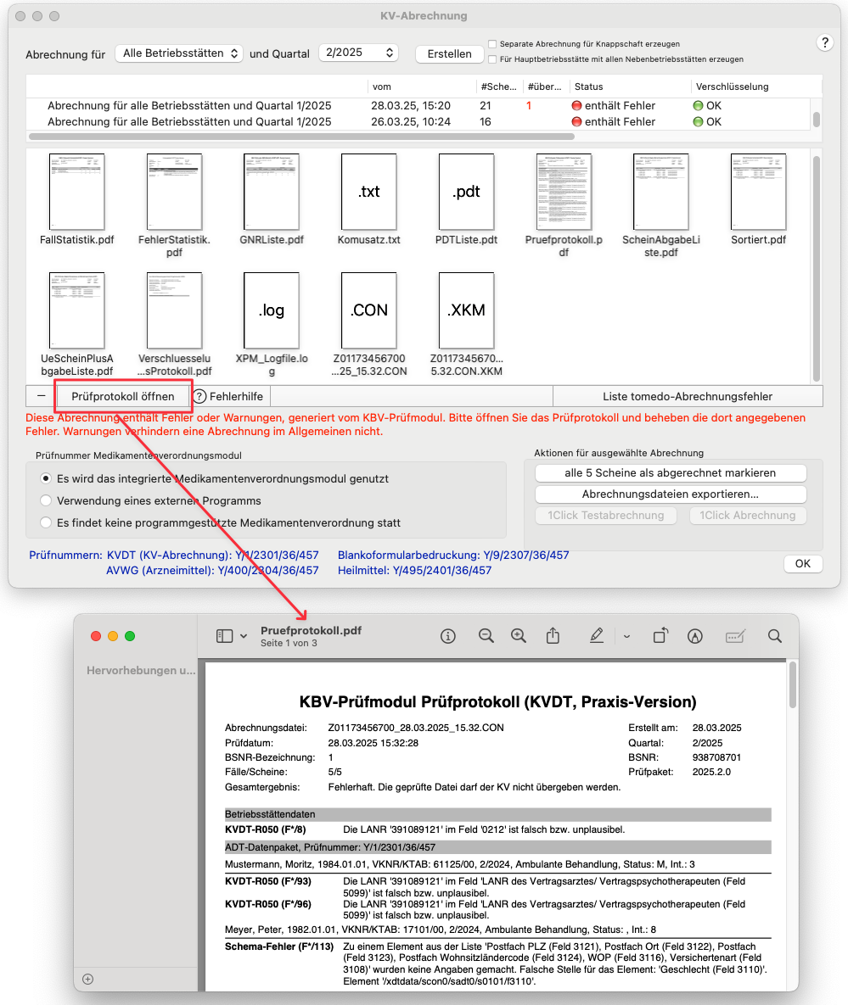Click the Erstellen button

pos(449,53)
